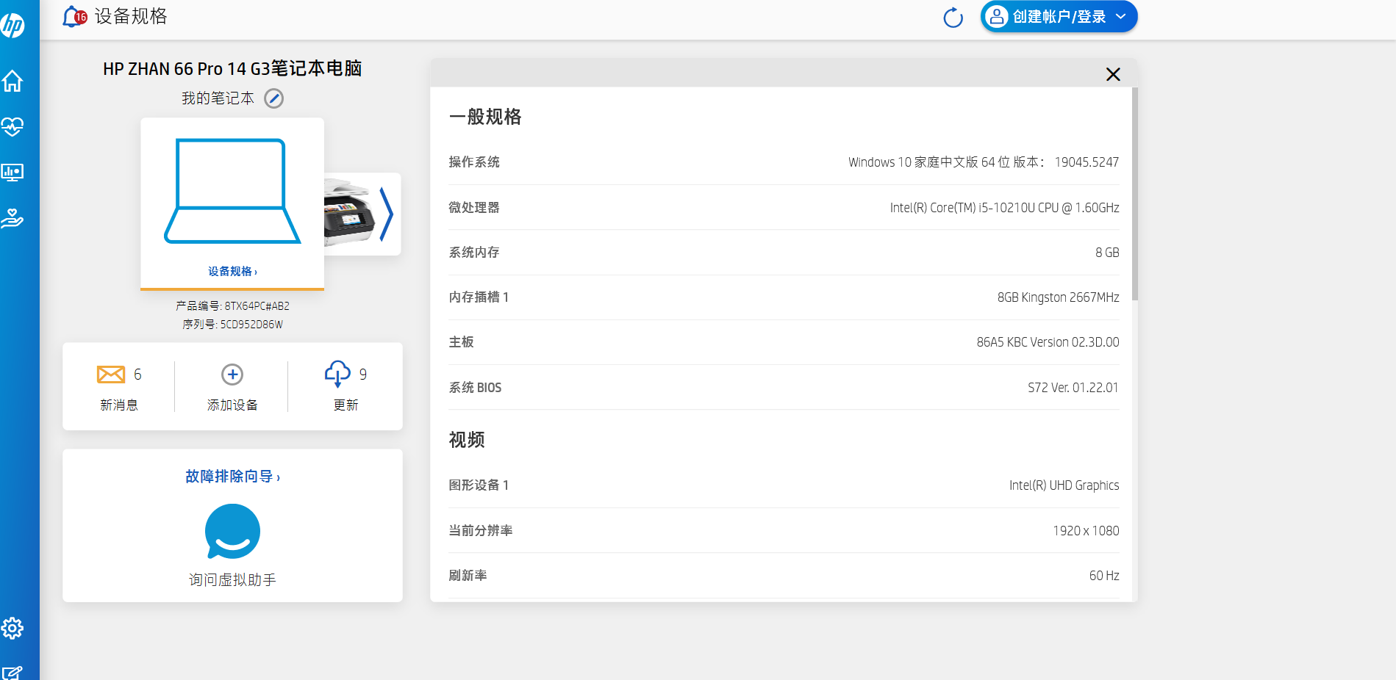This screenshot has height=680, width=1396.
Task: Click the 86A5 KBC Version motherboard value
Action: coord(1048,342)
